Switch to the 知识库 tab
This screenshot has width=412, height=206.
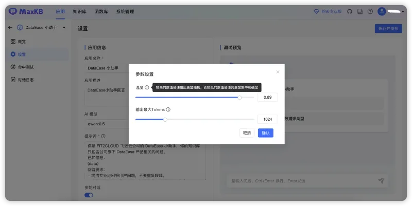tap(80, 11)
